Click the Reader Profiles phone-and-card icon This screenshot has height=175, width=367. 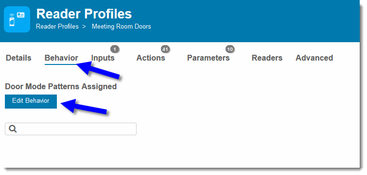17,19
